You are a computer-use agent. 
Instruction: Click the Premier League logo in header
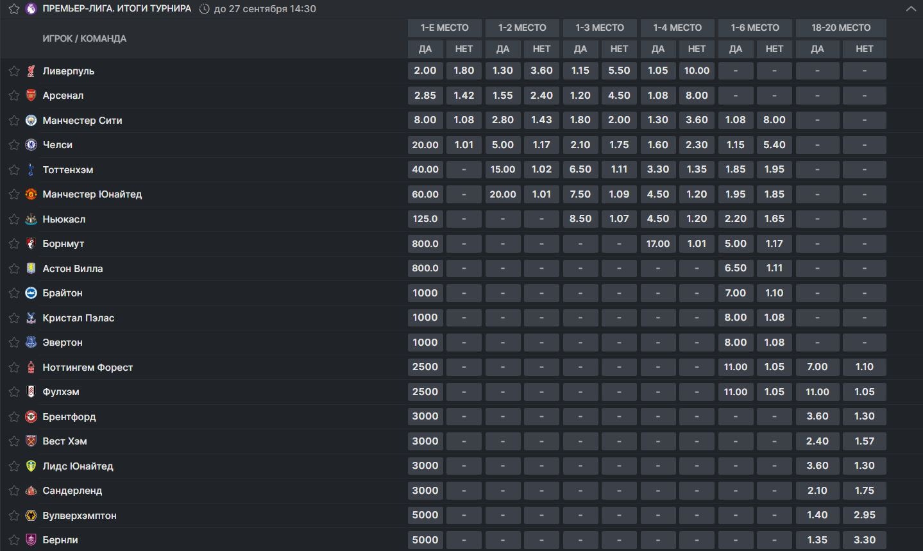point(31,9)
